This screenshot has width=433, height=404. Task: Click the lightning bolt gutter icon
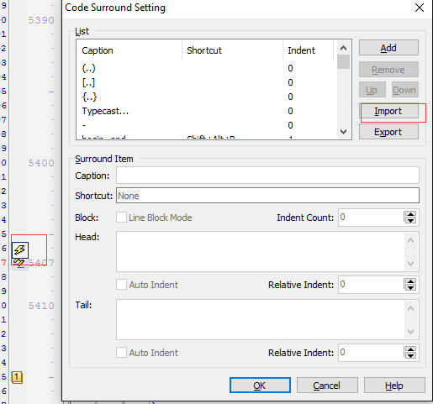coord(20,249)
